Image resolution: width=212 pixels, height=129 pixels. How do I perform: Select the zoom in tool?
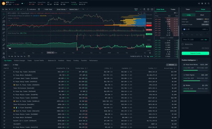point(4,48)
